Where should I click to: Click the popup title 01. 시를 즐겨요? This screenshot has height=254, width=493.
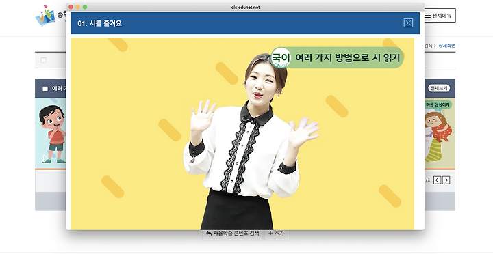click(x=100, y=23)
